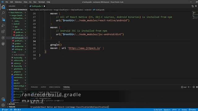Screen dimensions: 198x111
Task: Open App.js from the explorer
Action: click(16, 80)
